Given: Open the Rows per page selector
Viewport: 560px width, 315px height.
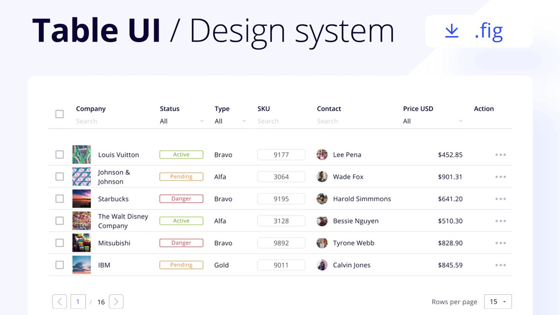Looking at the screenshot, I should (x=498, y=301).
